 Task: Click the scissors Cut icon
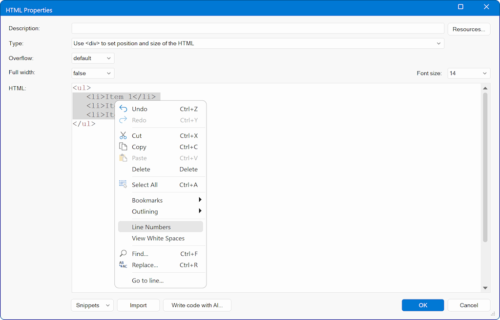click(x=123, y=136)
